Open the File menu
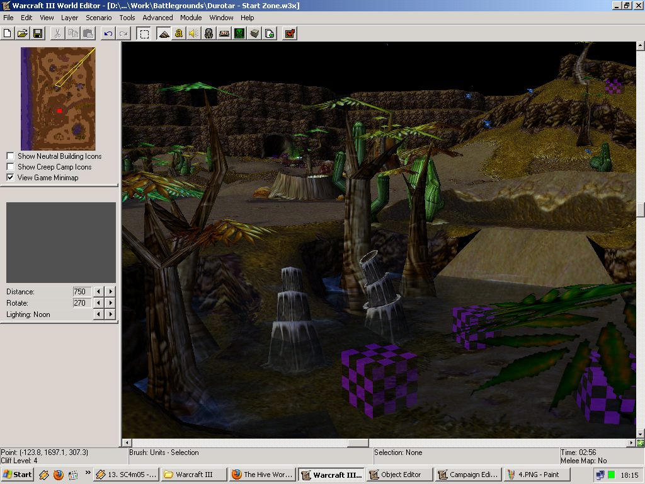The width and height of the screenshot is (645, 484). pyautogui.click(x=8, y=18)
